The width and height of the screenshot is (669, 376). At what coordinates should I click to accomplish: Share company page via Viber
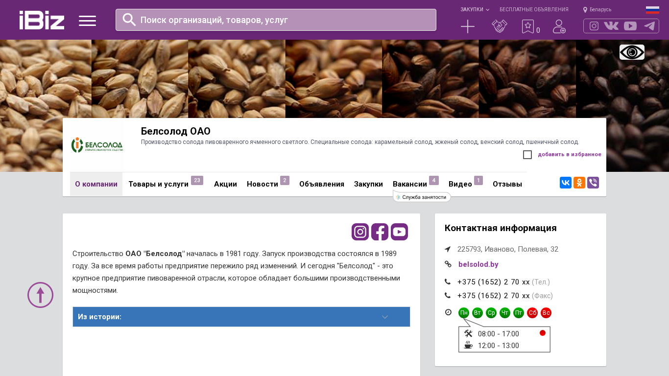593,183
